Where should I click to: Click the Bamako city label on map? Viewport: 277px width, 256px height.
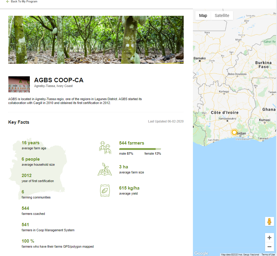click(199, 58)
